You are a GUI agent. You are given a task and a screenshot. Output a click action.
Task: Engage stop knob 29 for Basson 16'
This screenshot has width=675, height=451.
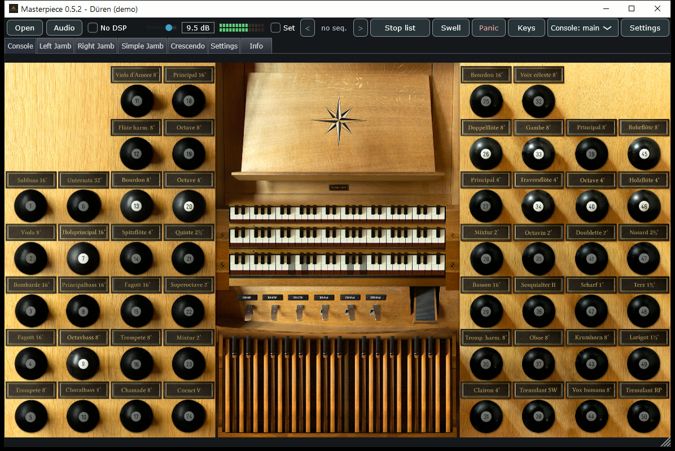[x=486, y=311]
